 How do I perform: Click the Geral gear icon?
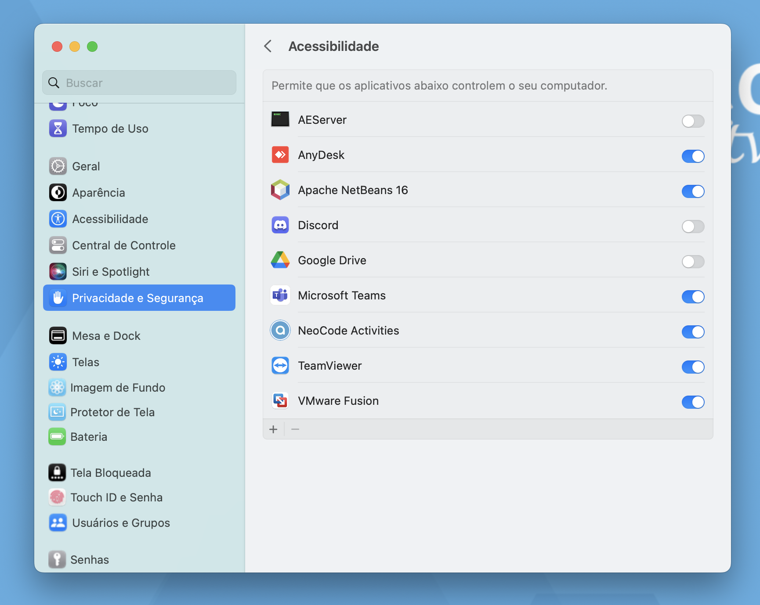tap(58, 166)
